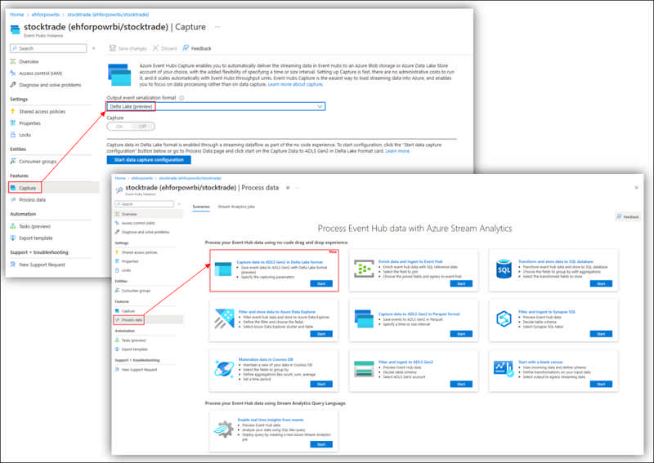This screenshot has height=463, width=654.
Task: Open Shared access policies in Process data window
Action: pyautogui.click(x=139, y=252)
